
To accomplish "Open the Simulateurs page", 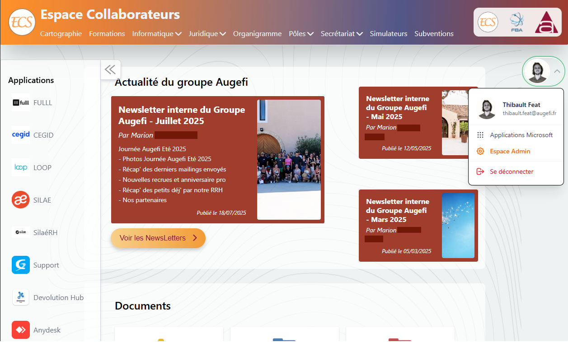I will pyautogui.click(x=388, y=33).
